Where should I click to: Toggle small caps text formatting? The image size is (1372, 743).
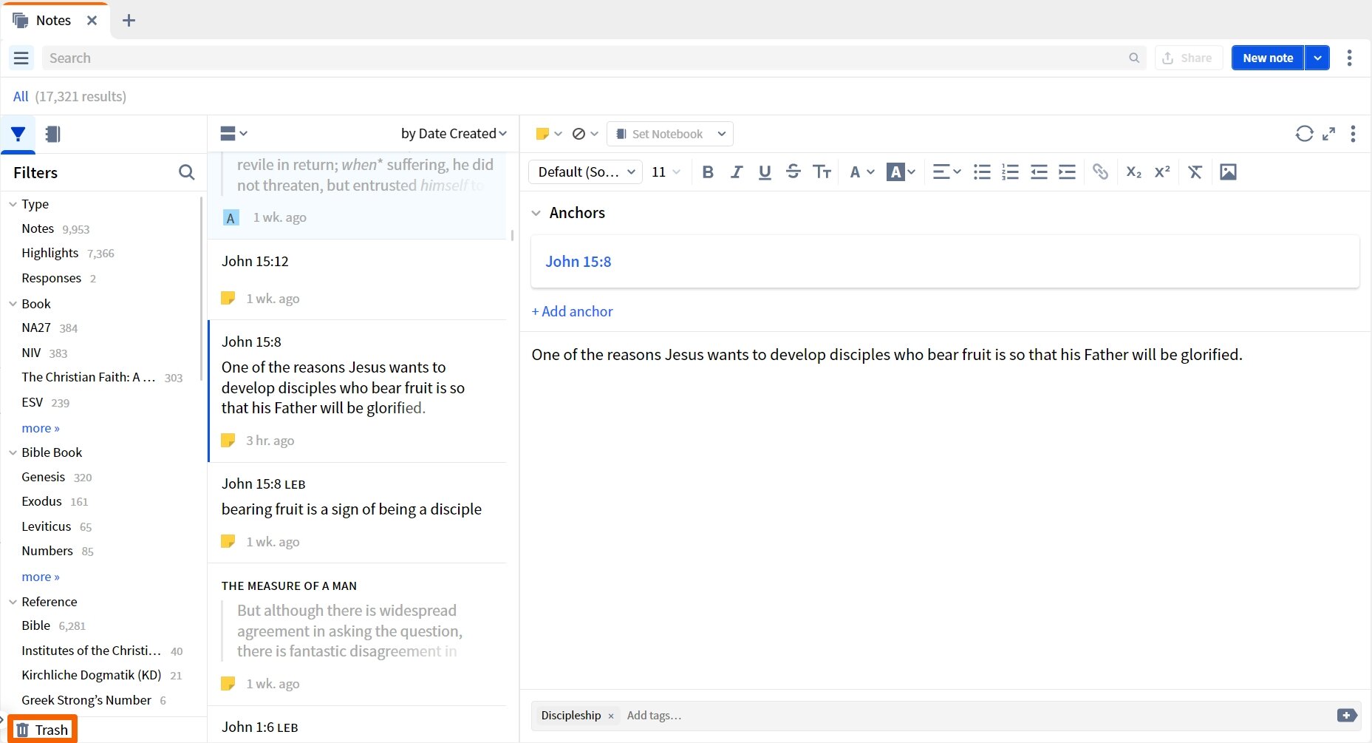(x=822, y=172)
